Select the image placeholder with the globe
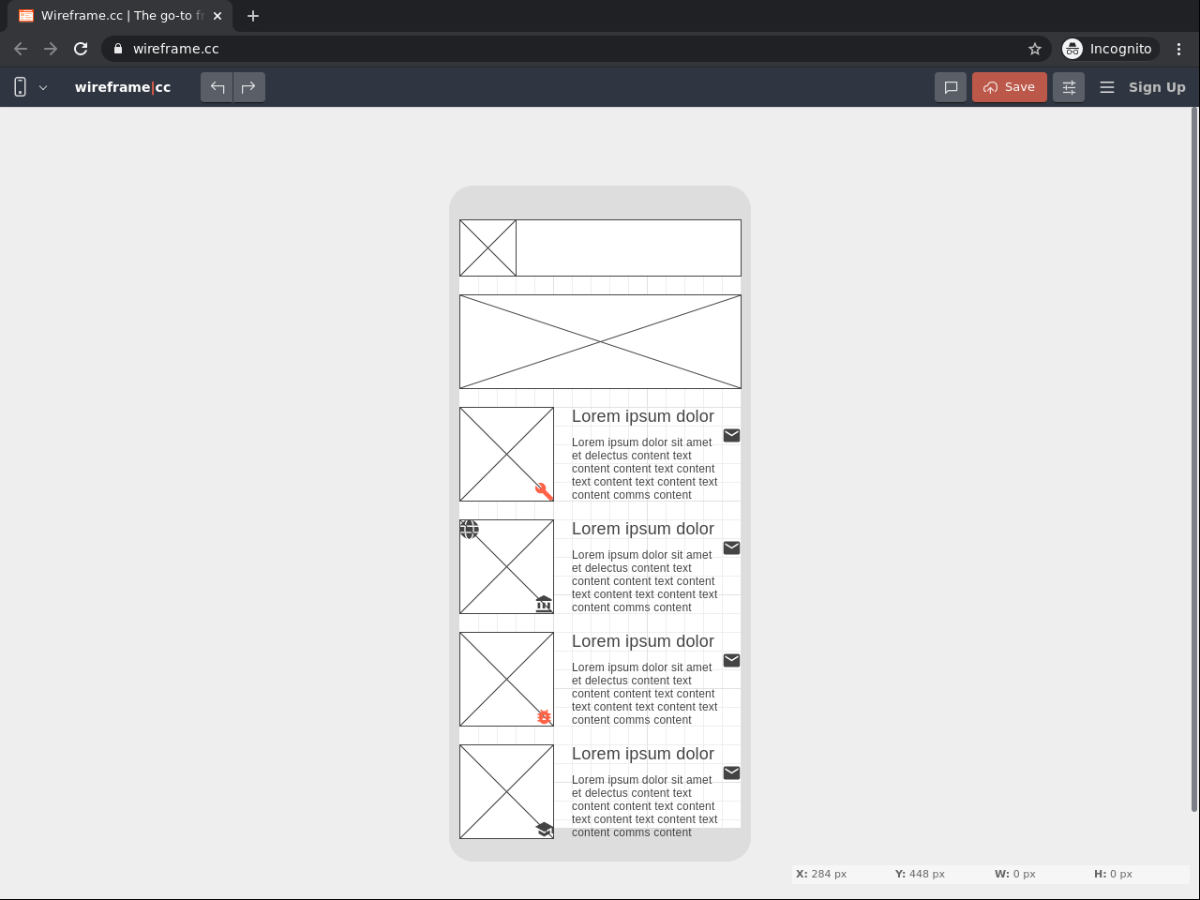1200x900 pixels. pyautogui.click(x=506, y=566)
